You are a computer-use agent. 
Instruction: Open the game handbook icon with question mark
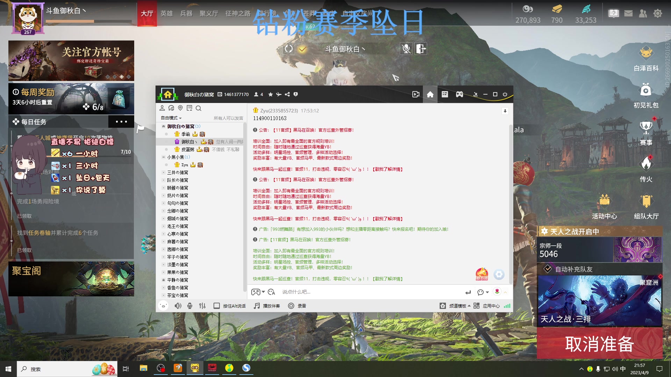pos(614,13)
